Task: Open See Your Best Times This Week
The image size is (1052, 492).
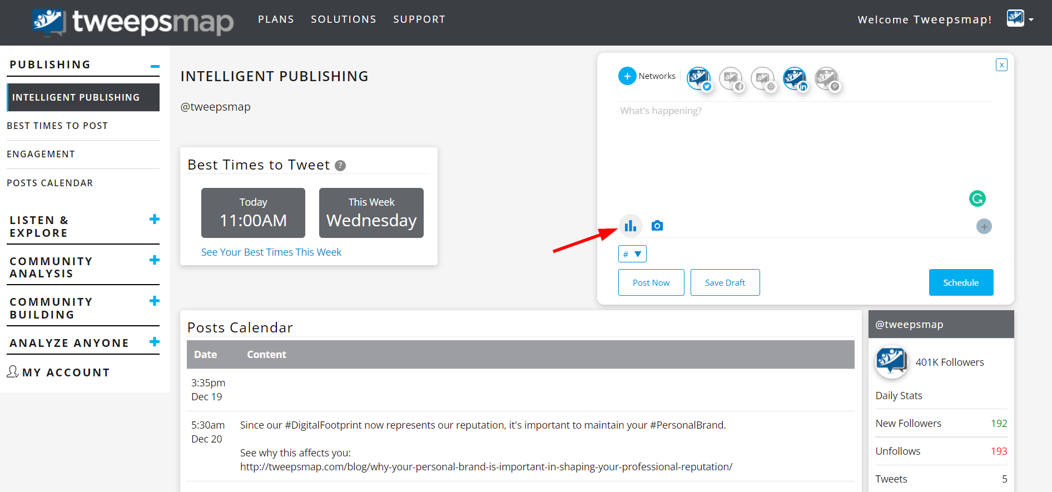Action: click(271, 252)
